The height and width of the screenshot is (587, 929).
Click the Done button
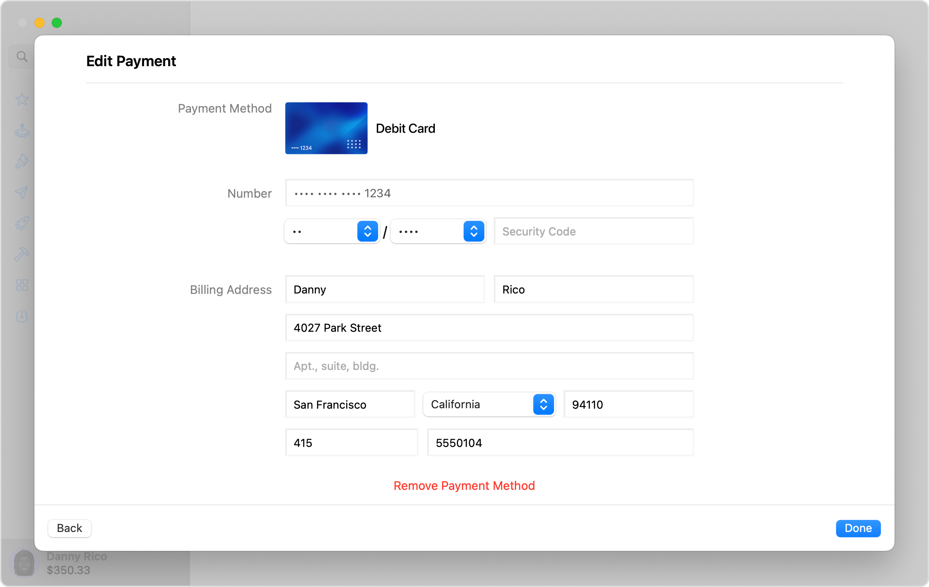coord(858,528)
